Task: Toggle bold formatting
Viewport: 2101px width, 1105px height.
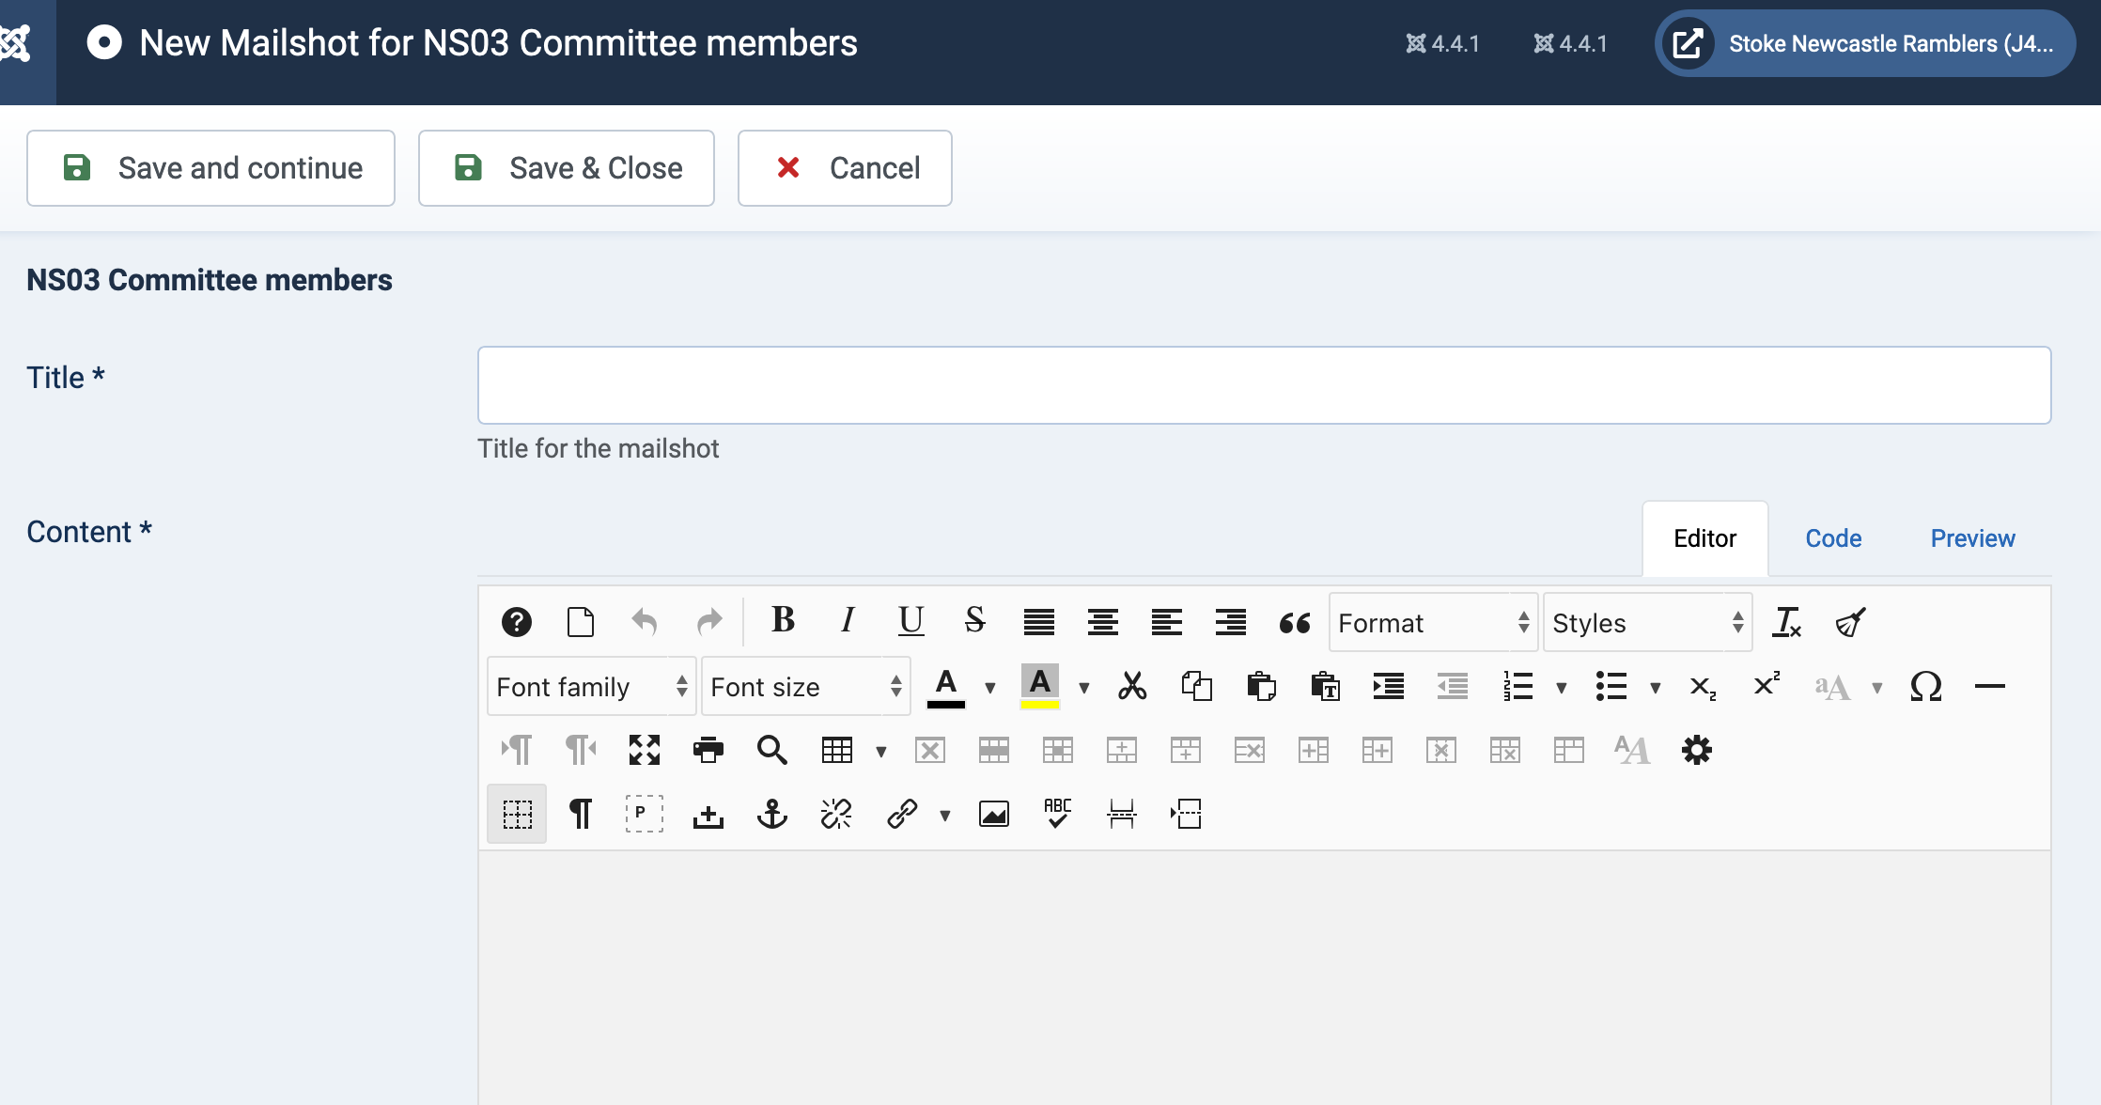Action: (x=783, y=620)
